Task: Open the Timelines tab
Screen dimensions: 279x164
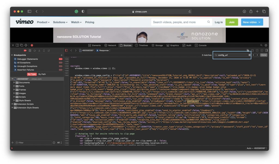Action: point(141,45)
